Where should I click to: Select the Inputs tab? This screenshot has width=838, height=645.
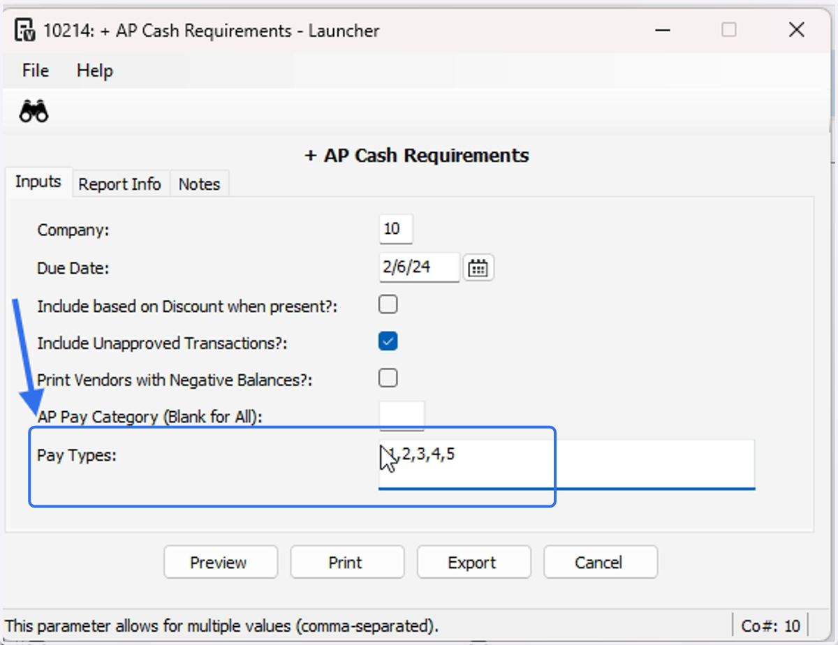38,182
